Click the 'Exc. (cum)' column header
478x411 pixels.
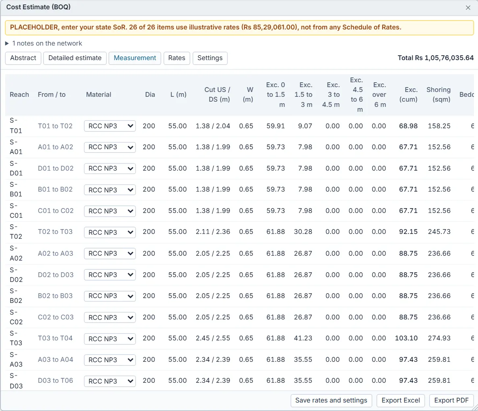click(409, 94)
